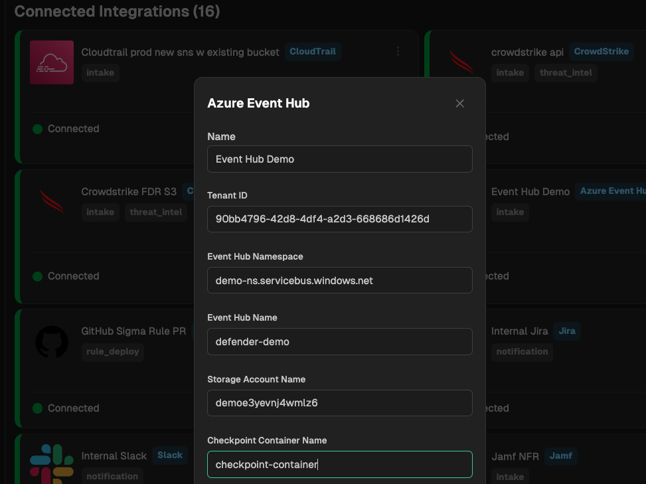Image resolution: width=646 pixels, height=484 pixels.
Task: Click the GitHub octocat logo icon
Action: 52,342
